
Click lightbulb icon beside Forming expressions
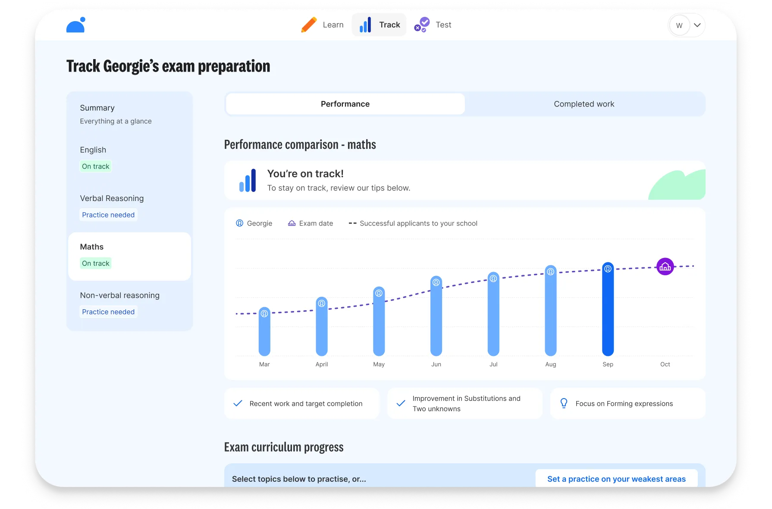pyautogui.click(x=564, y=403)
